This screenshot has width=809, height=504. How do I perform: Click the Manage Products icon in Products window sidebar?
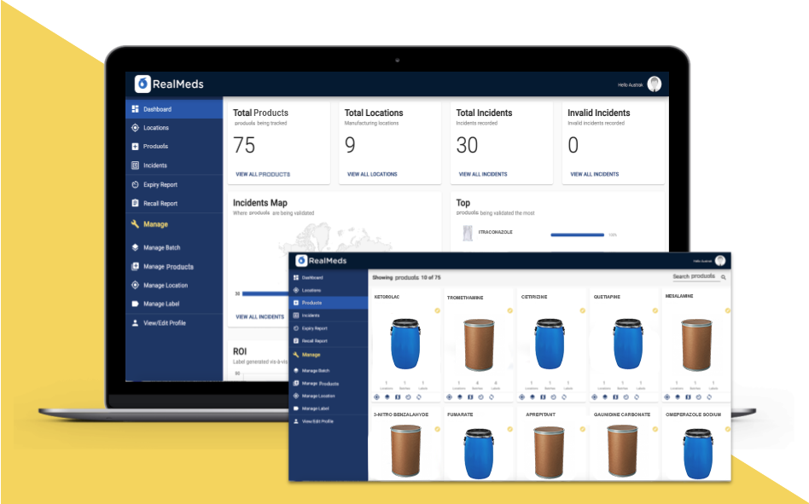click(x=296, y=383)
